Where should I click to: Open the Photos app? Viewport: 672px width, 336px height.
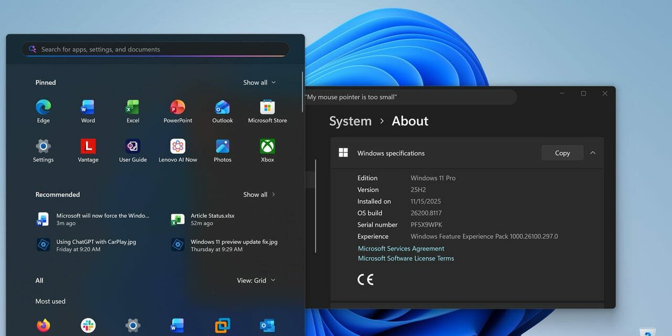pos(222,149)
